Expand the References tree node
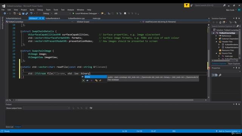 pos(216,36)
